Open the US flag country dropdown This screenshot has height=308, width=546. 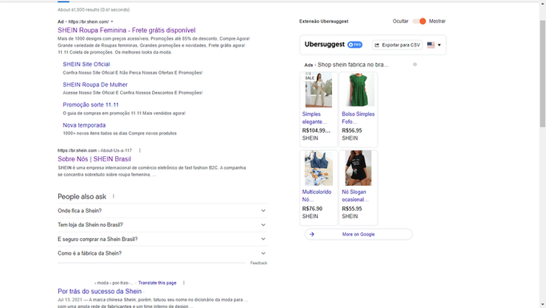[x=434, y=45]
